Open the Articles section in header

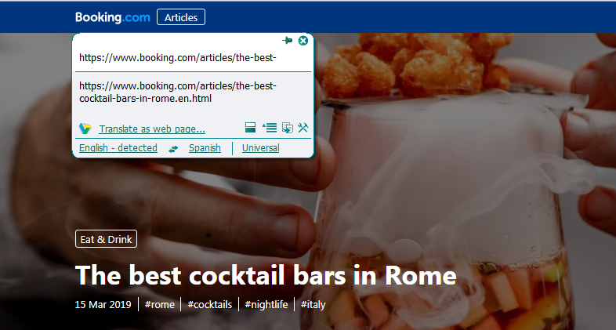181,17
